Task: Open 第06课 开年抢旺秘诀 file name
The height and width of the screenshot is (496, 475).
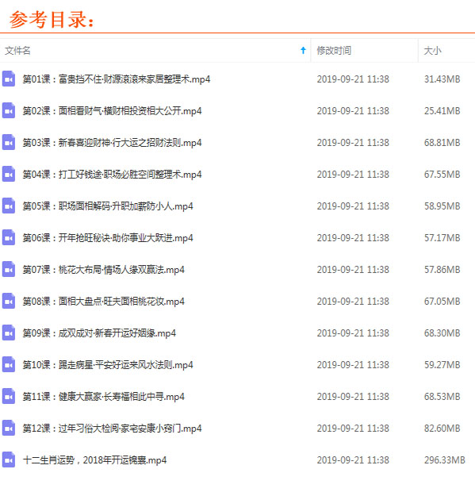Action: (x=108, y=238)
